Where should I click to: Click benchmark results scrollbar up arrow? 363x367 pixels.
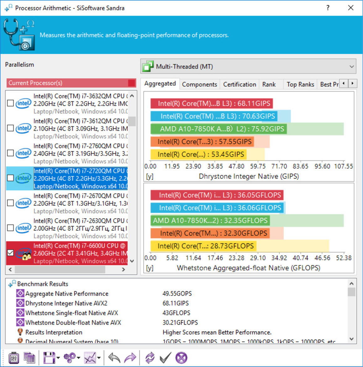point(351,283)
